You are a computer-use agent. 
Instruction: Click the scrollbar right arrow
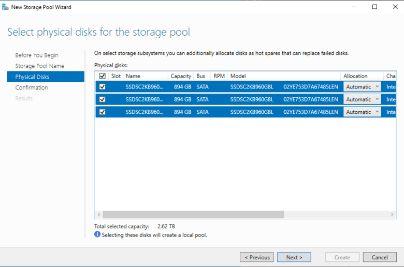[x=392, y=214]
